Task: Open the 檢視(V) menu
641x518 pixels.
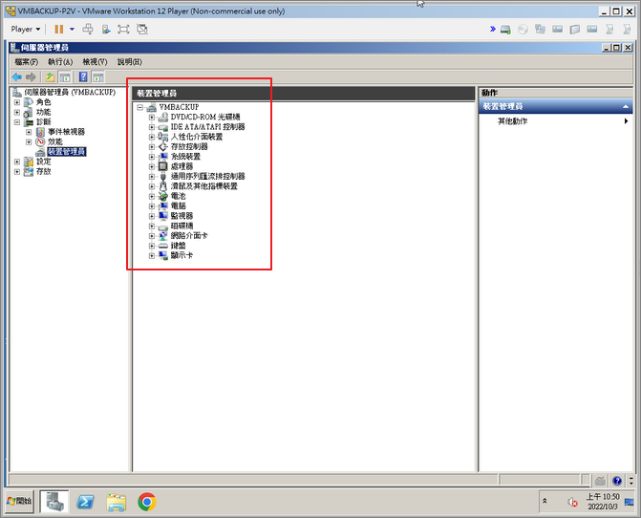Action: click(x=95, y=62)
